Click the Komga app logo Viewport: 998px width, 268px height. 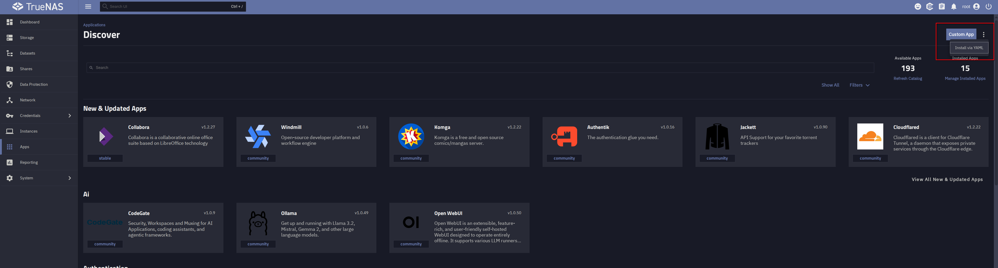click(411, 136)
